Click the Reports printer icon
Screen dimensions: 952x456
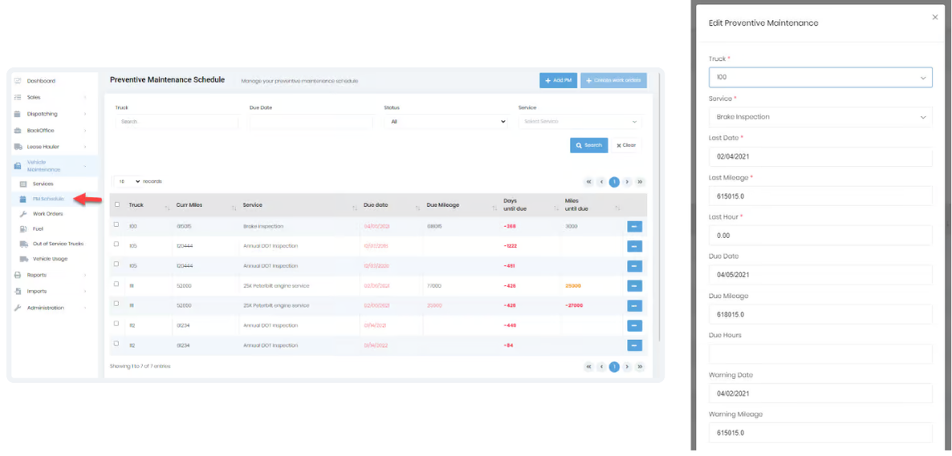[18, 275]
